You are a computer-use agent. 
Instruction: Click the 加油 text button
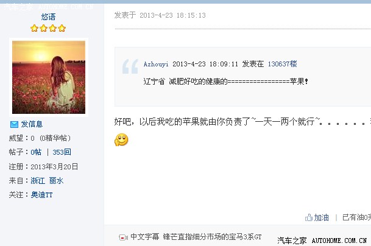[x=321, y=217]
